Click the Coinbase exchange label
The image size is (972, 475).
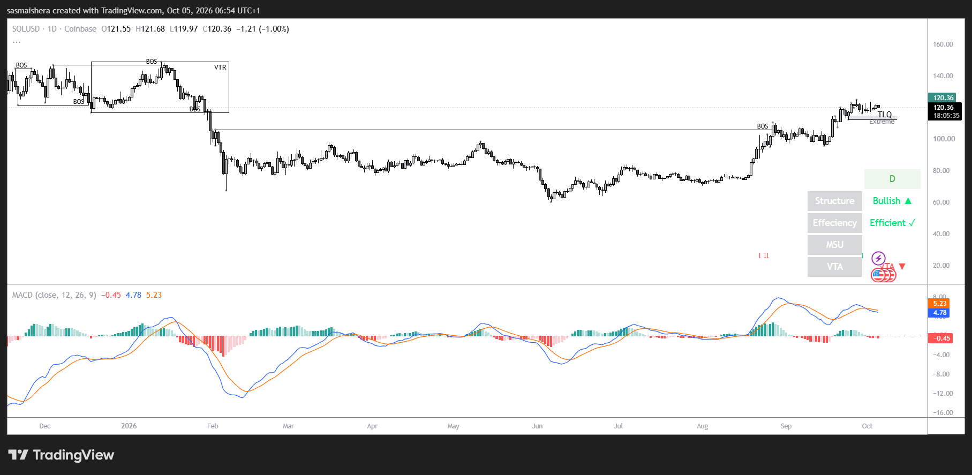tap(80, 29)
